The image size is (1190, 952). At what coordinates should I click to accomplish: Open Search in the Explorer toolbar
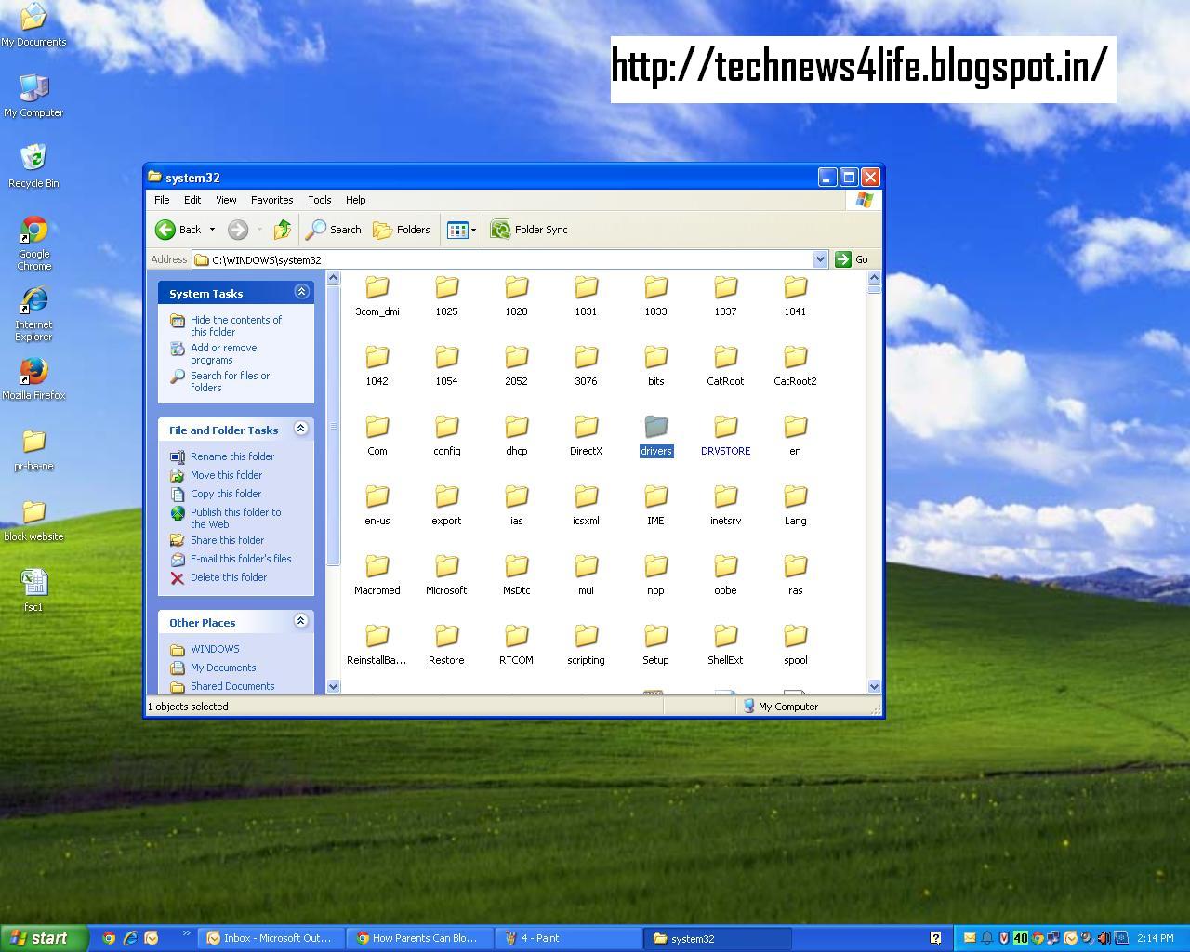pos(334,230)
